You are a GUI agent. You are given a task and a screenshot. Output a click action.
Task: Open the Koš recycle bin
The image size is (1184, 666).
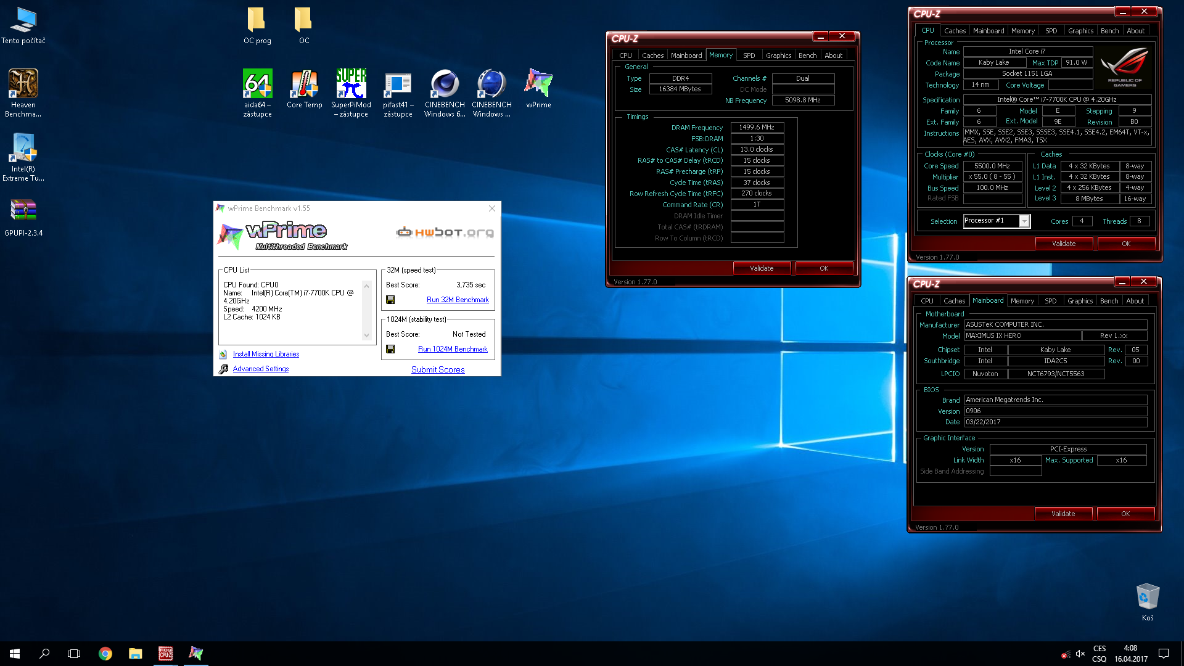(1148, 602)
